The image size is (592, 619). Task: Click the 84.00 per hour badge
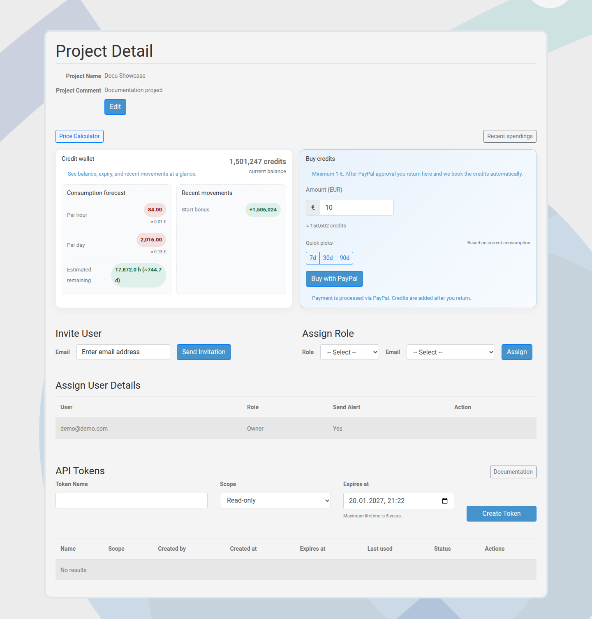click(x=155, y=210)
